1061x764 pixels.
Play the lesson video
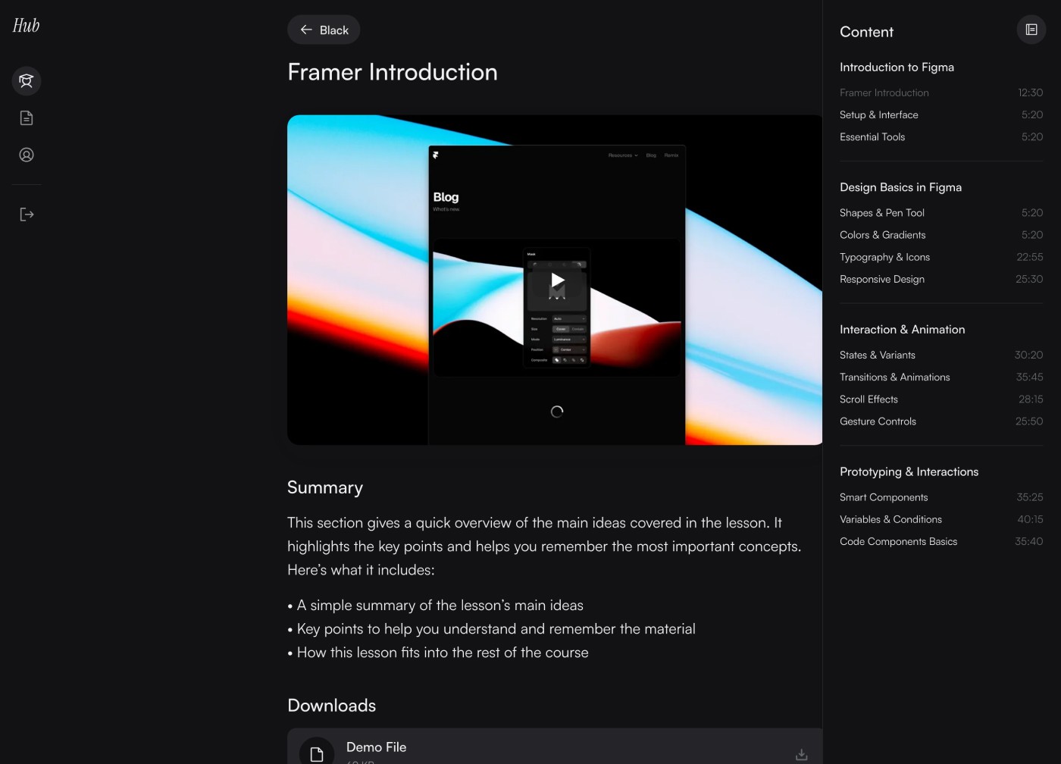coord(557,280)
